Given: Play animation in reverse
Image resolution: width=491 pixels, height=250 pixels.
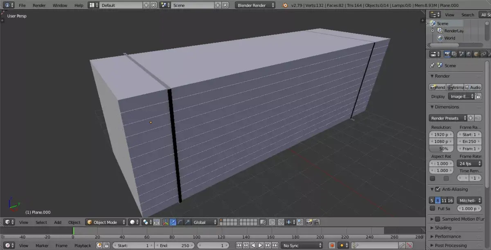Looking at the screenshot, I should (253, 246).
